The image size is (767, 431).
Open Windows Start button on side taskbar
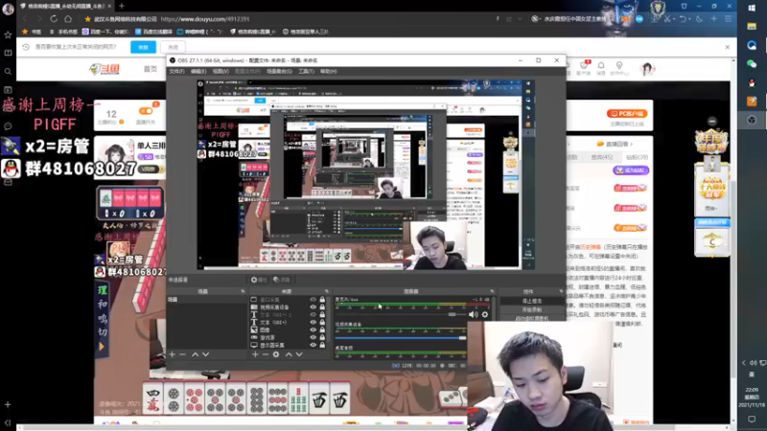click(x=752, y=9)
